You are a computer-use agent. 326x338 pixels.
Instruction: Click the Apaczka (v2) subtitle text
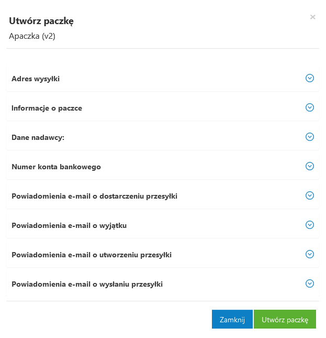click(x=32, y=36)
